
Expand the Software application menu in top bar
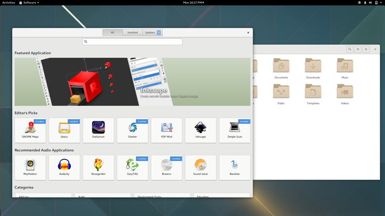pos(29,3)
